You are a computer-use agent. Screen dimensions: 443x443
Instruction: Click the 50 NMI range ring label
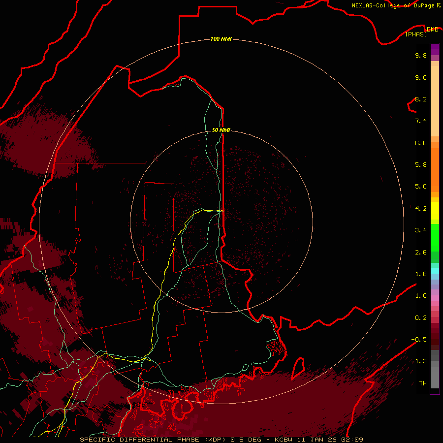[221, 130]
